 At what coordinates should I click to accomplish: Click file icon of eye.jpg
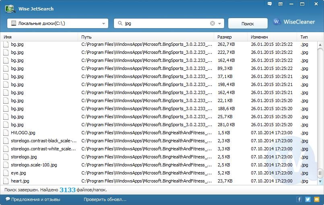click(6, 173)
